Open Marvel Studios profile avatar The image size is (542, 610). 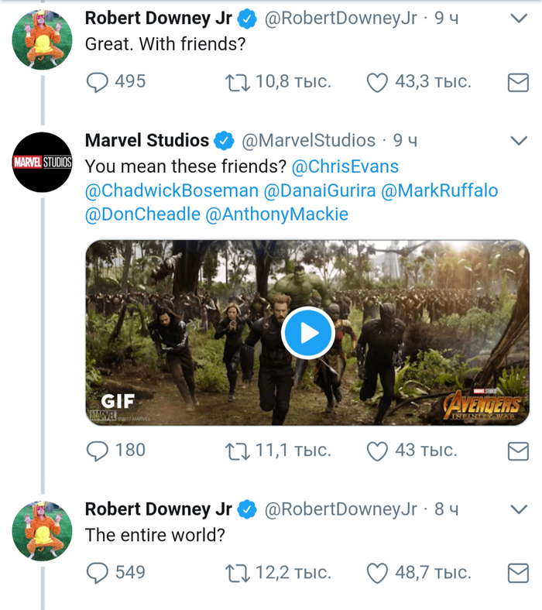(x=43, y=163)
